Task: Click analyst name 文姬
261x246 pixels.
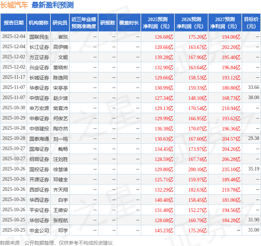Action: click(x=63, y=57)
